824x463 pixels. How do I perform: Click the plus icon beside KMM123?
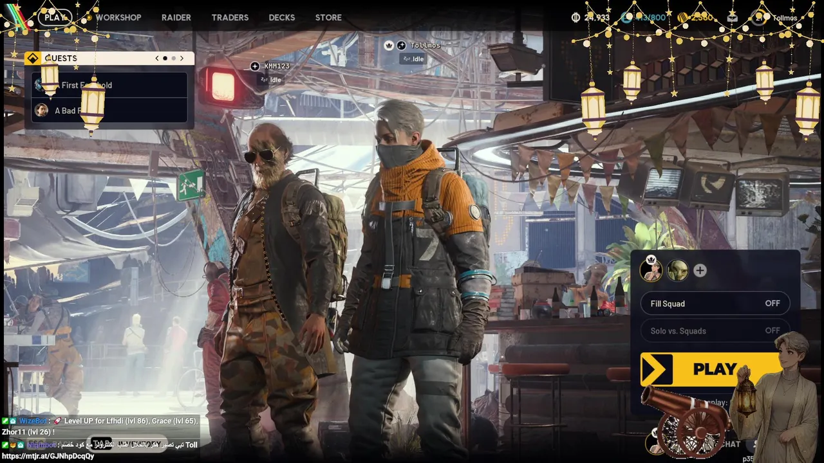click(255, 66)
